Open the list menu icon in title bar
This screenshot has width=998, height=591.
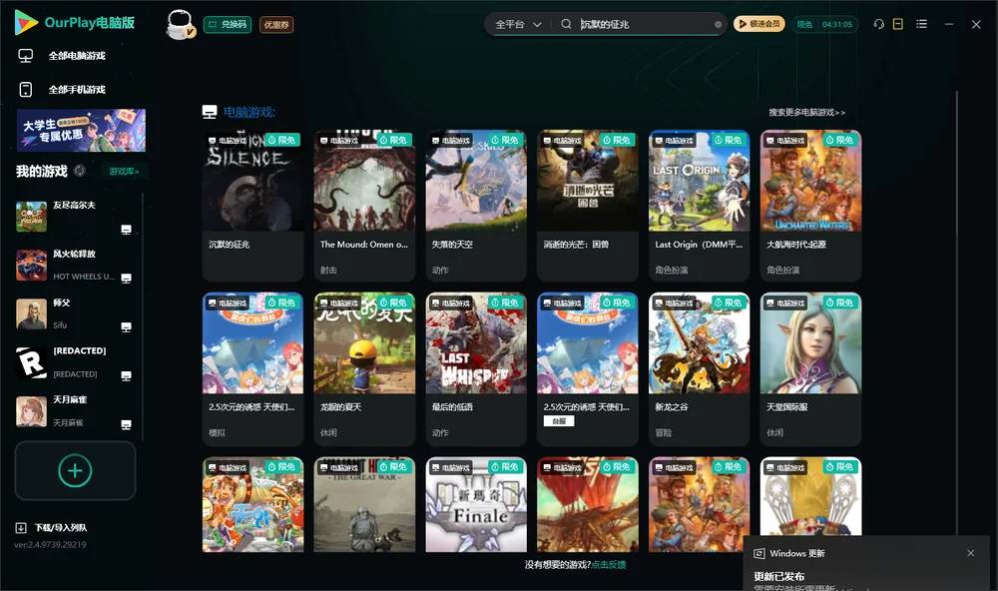point(921,24)
